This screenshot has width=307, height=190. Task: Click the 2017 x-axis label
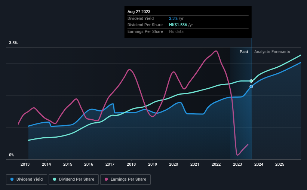coord(110,164)
